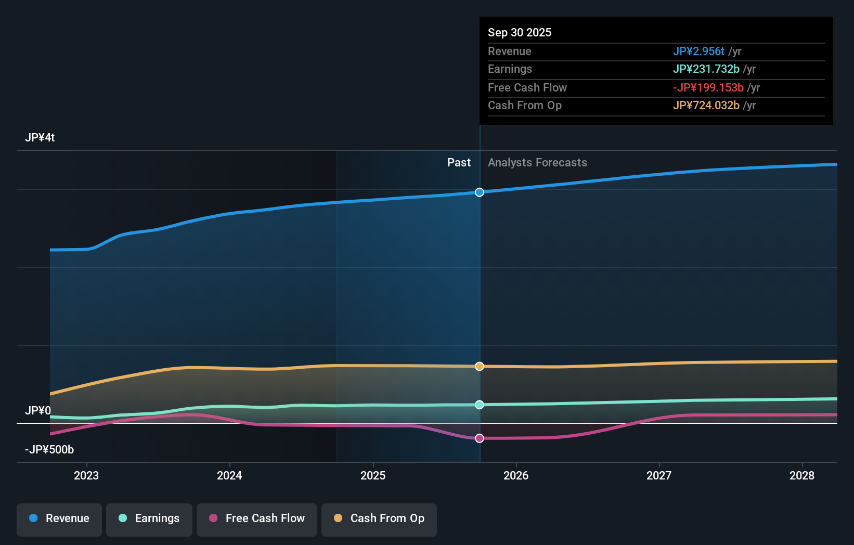Select the Revenue data point marker on chart

[479, 192]
